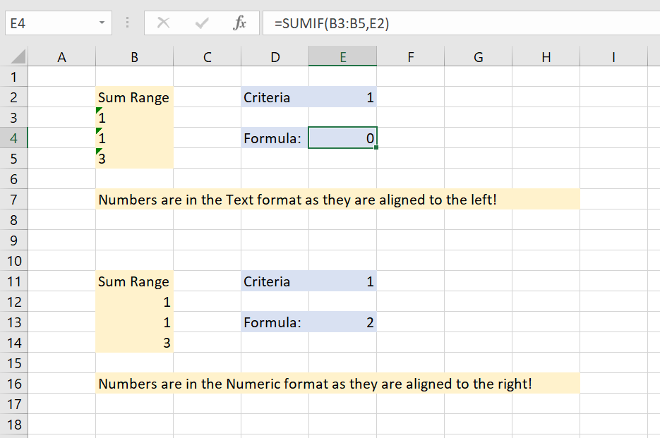Click the green error indicator in cell B3

tap(100, 111)
